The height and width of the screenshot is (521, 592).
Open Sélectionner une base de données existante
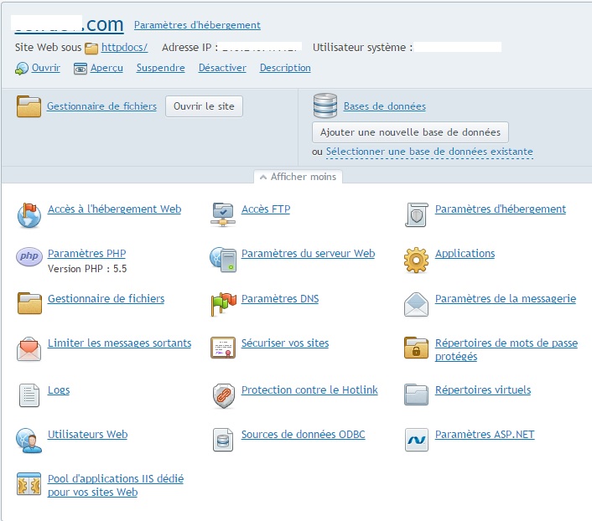(x=429, y=152)
